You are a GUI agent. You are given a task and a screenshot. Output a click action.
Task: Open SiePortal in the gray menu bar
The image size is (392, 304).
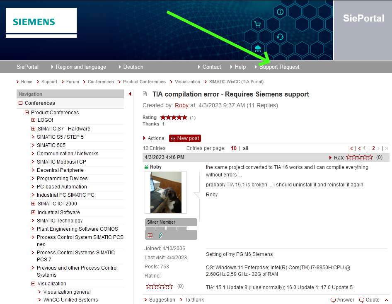pos(27,67)
